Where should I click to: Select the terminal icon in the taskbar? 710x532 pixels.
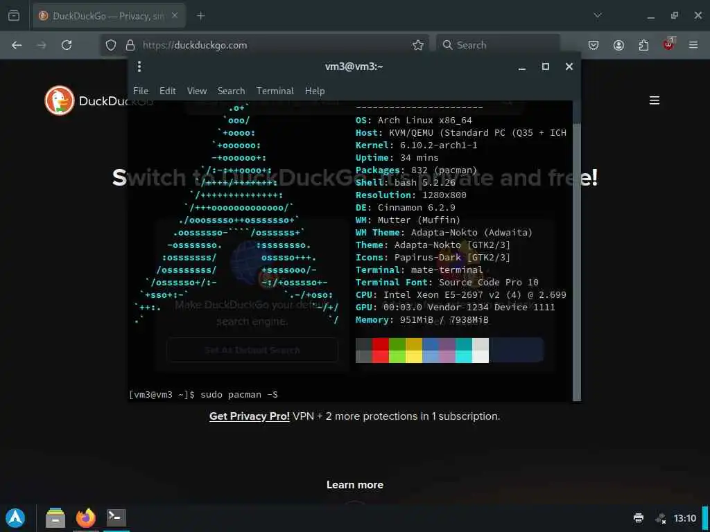point(116,517)
